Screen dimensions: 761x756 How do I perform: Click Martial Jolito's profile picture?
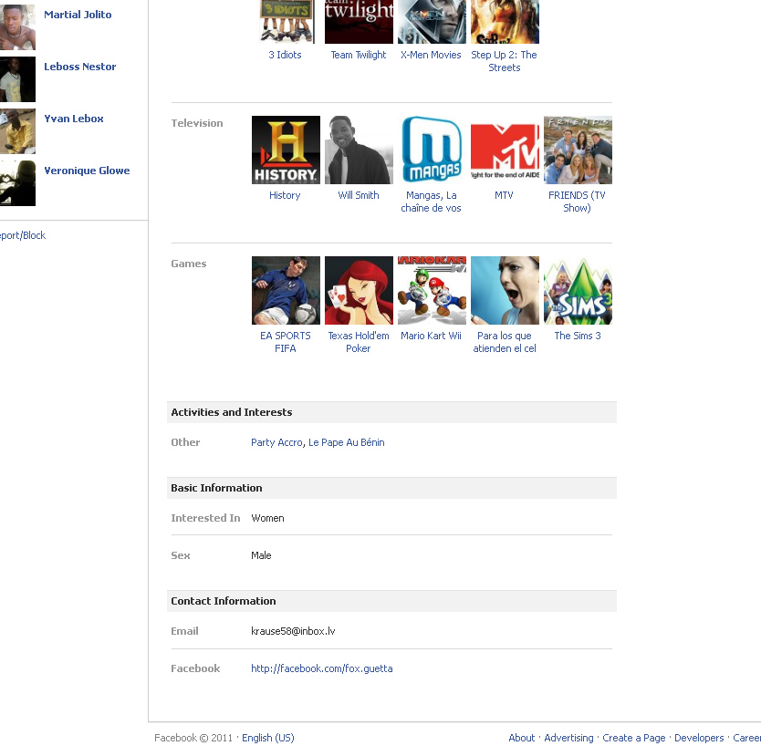(x=16, y=27)
